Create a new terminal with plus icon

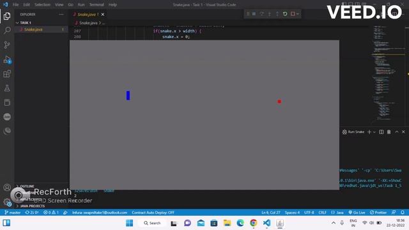(x=369, y=132)
